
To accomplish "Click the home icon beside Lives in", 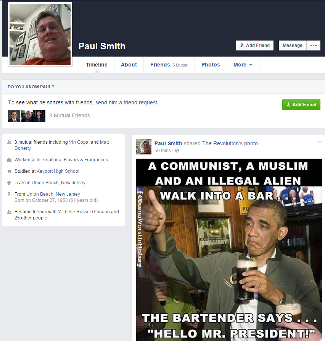I will click(9, 183).
